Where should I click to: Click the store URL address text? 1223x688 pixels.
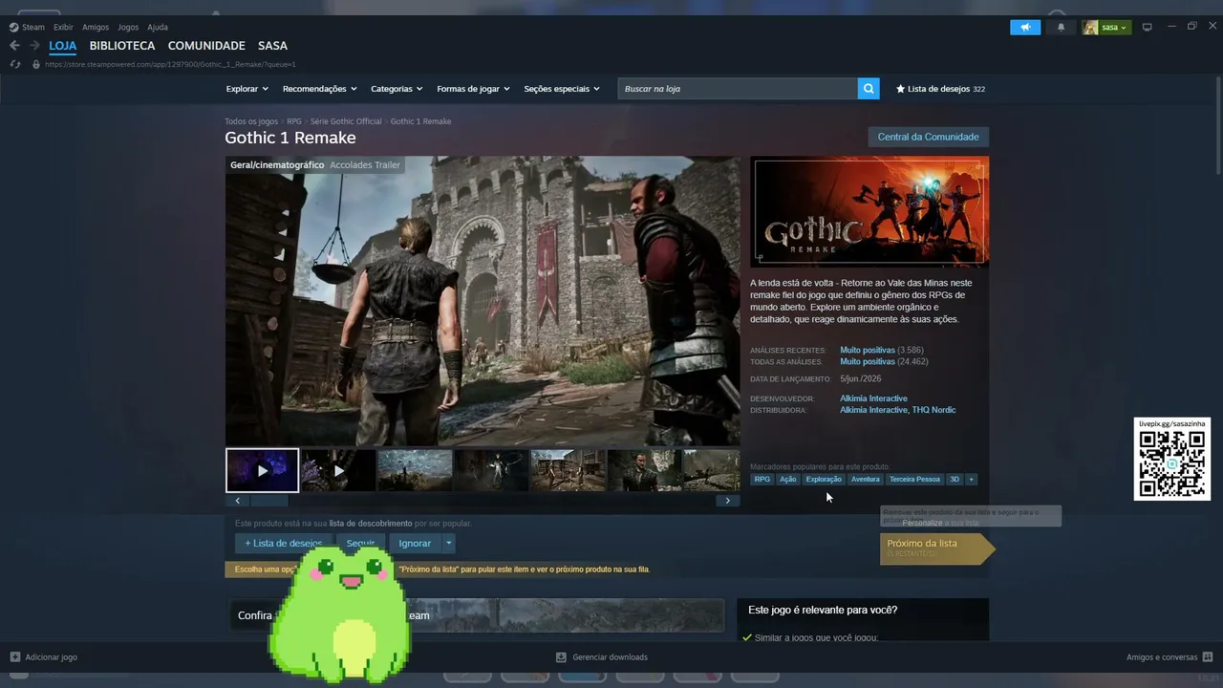point(170,64)
